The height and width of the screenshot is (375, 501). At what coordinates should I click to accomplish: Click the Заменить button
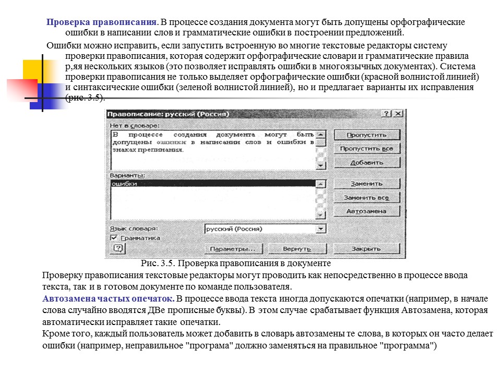pyautogui.click(x=368, y=183)
